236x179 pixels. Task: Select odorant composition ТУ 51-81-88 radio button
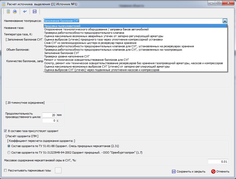pos(9,146)
